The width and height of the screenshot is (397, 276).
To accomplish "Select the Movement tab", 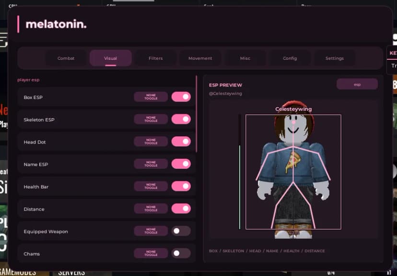I will [x=200, y=58].
